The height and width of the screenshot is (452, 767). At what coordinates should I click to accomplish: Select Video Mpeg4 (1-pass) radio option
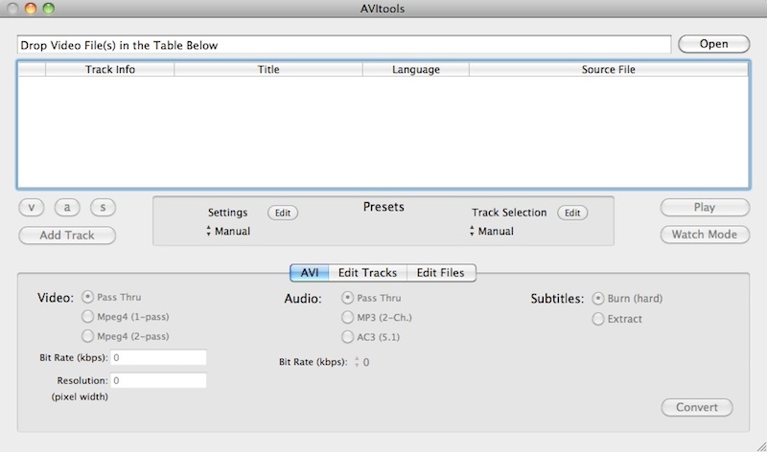(x=88, y=317)
